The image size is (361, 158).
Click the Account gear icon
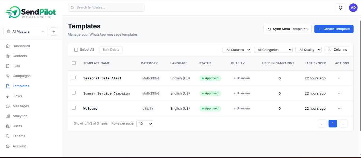[8, 146]
